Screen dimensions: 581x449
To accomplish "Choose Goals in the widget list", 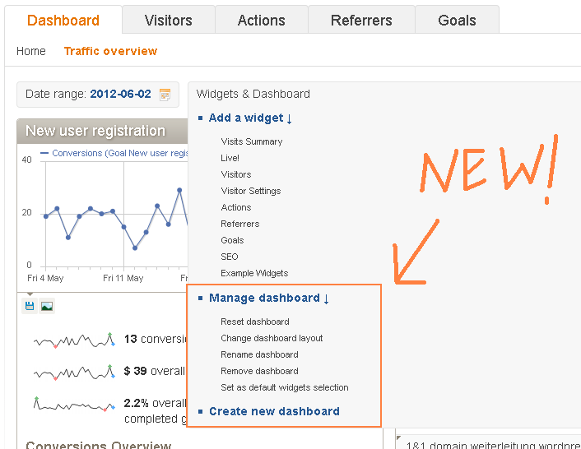I will [x=232, y=240].
